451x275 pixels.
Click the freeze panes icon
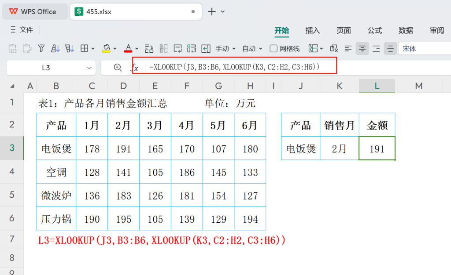pos(313,48)
